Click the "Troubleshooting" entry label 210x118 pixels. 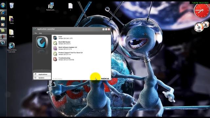click(x=64, y=58)
